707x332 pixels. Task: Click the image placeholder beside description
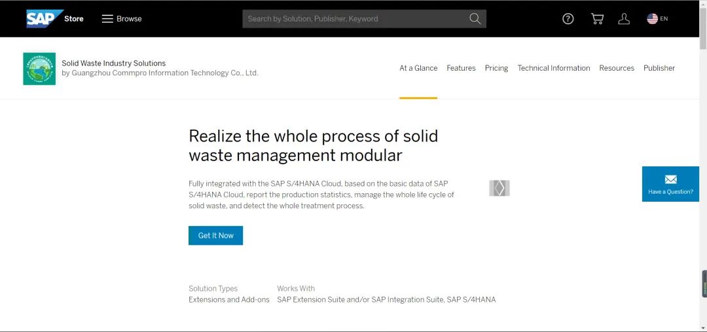[x=499, y=189]
